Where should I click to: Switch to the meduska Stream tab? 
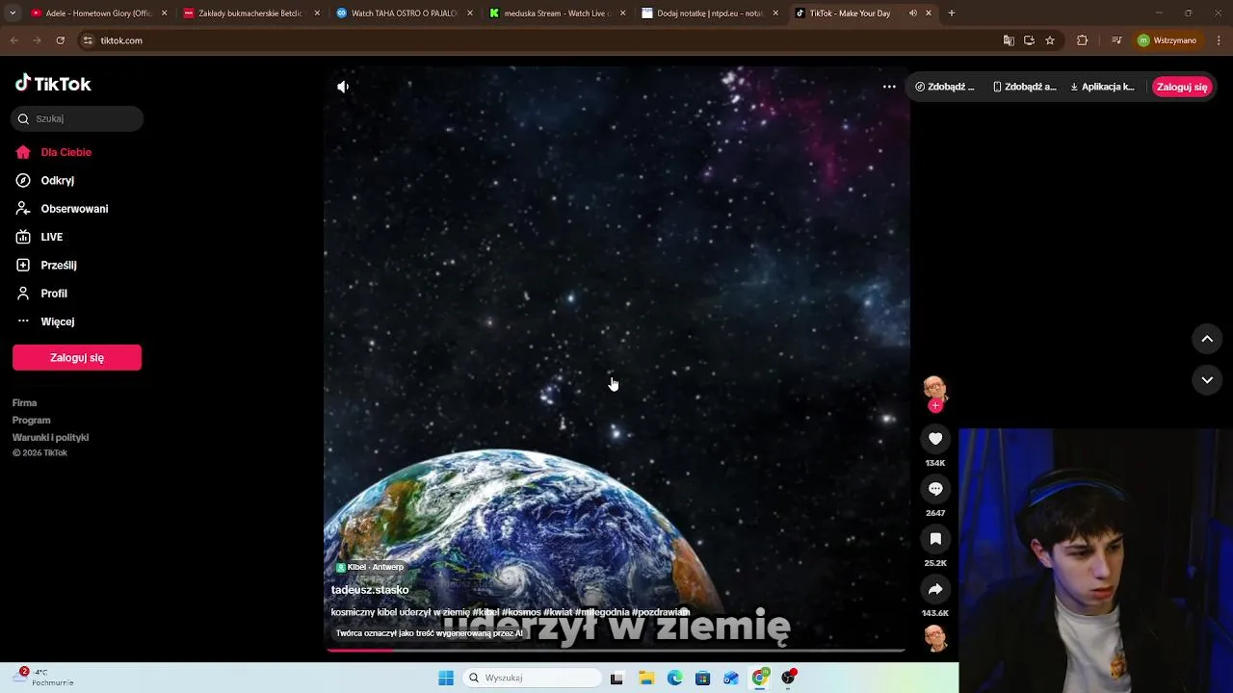[557, 13]
